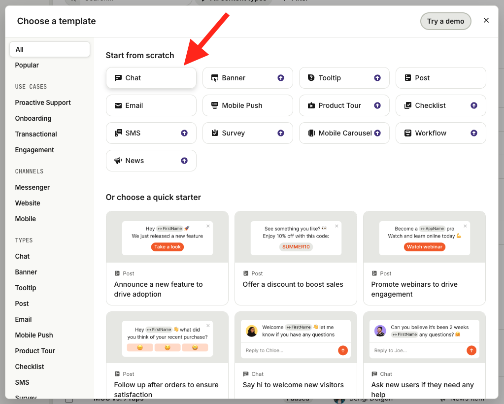Click the Watch webinar preview button
504x404 pixels.
[x=425, y=247]
